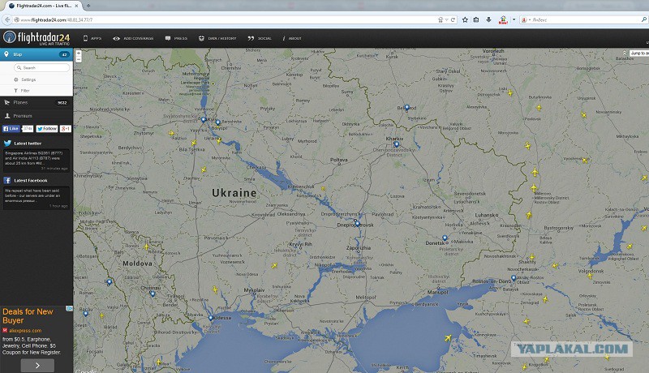Select the plane over the Sea of Azov
Image resolution: width=649 pixels, height=373 pixels.
click(x=448, y=338)
